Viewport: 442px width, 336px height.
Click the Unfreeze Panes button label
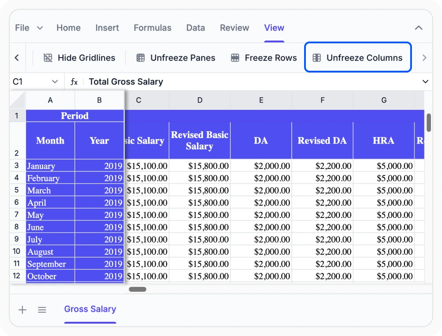(x=183, y=58)
